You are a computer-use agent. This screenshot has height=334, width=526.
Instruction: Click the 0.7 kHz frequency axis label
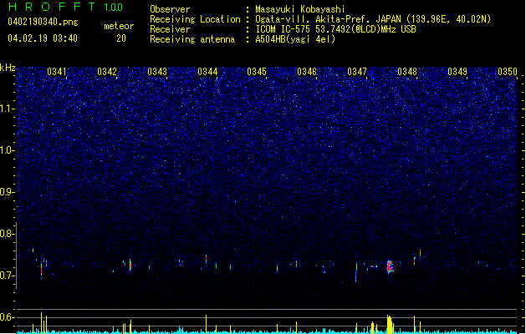pos(8,276)
